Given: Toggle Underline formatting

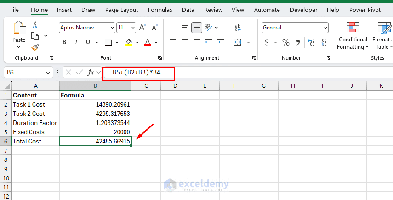Looking at the screenshot, I should click(88, 42).
